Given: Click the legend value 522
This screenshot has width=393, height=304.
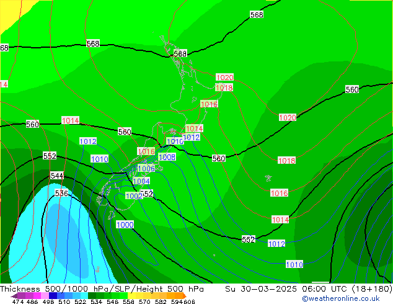Looking at the screenshot, I should pyautogui.click(x=80, y=302).
